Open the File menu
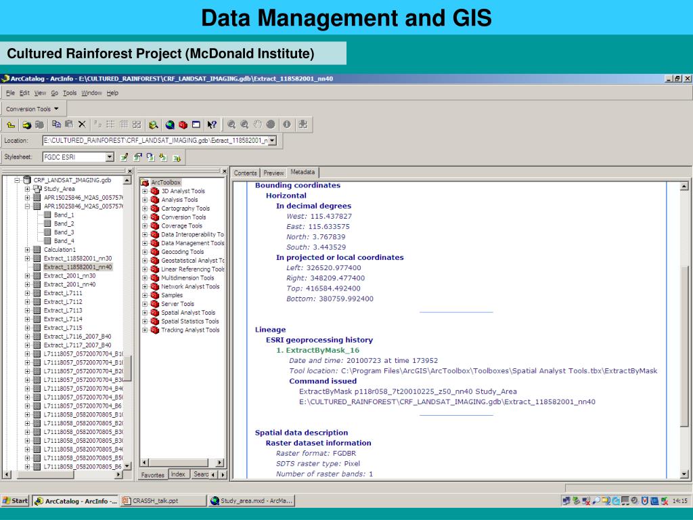Viewport: 693px width, 520px height. (x=10, y=93)
